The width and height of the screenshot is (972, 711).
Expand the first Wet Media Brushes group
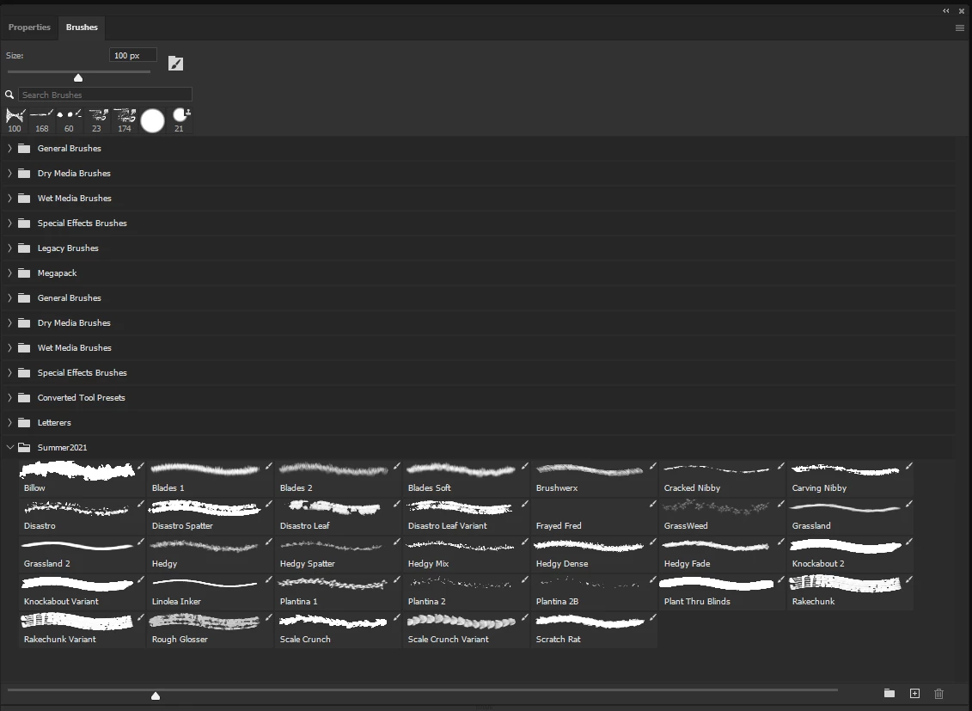(9, 198)
